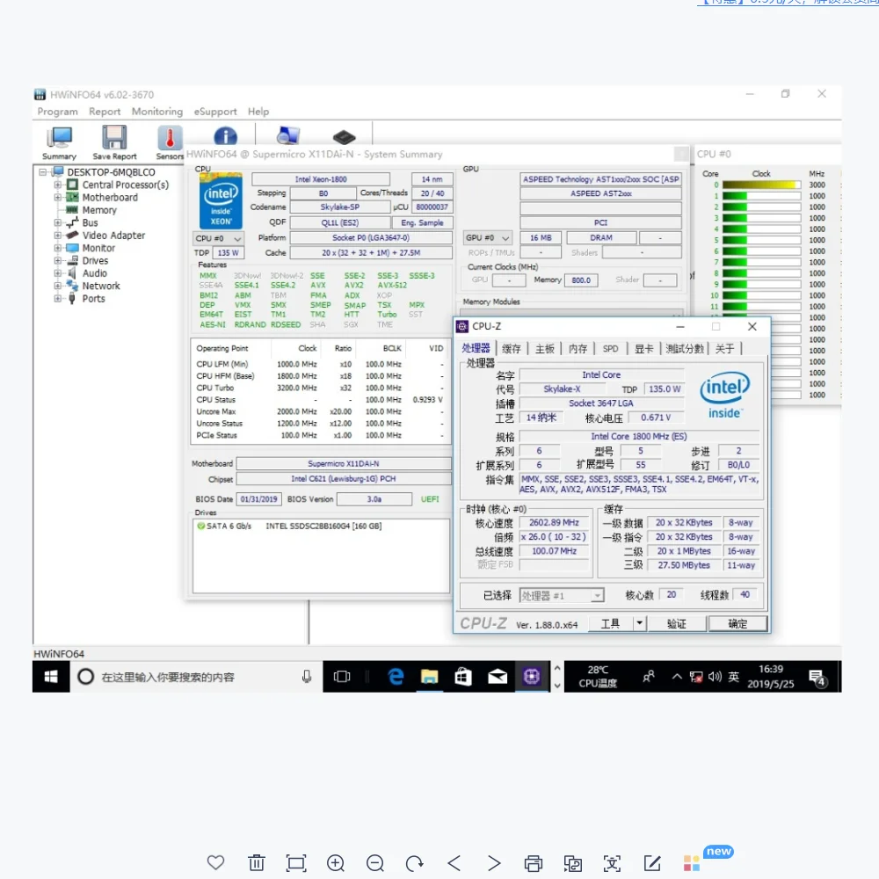Click the microphone icon in the search box
Viewport: 879px width, 879px height.
click(x=307, y=677)
